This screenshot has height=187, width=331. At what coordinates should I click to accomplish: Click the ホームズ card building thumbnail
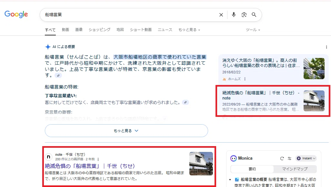point(314,69)
